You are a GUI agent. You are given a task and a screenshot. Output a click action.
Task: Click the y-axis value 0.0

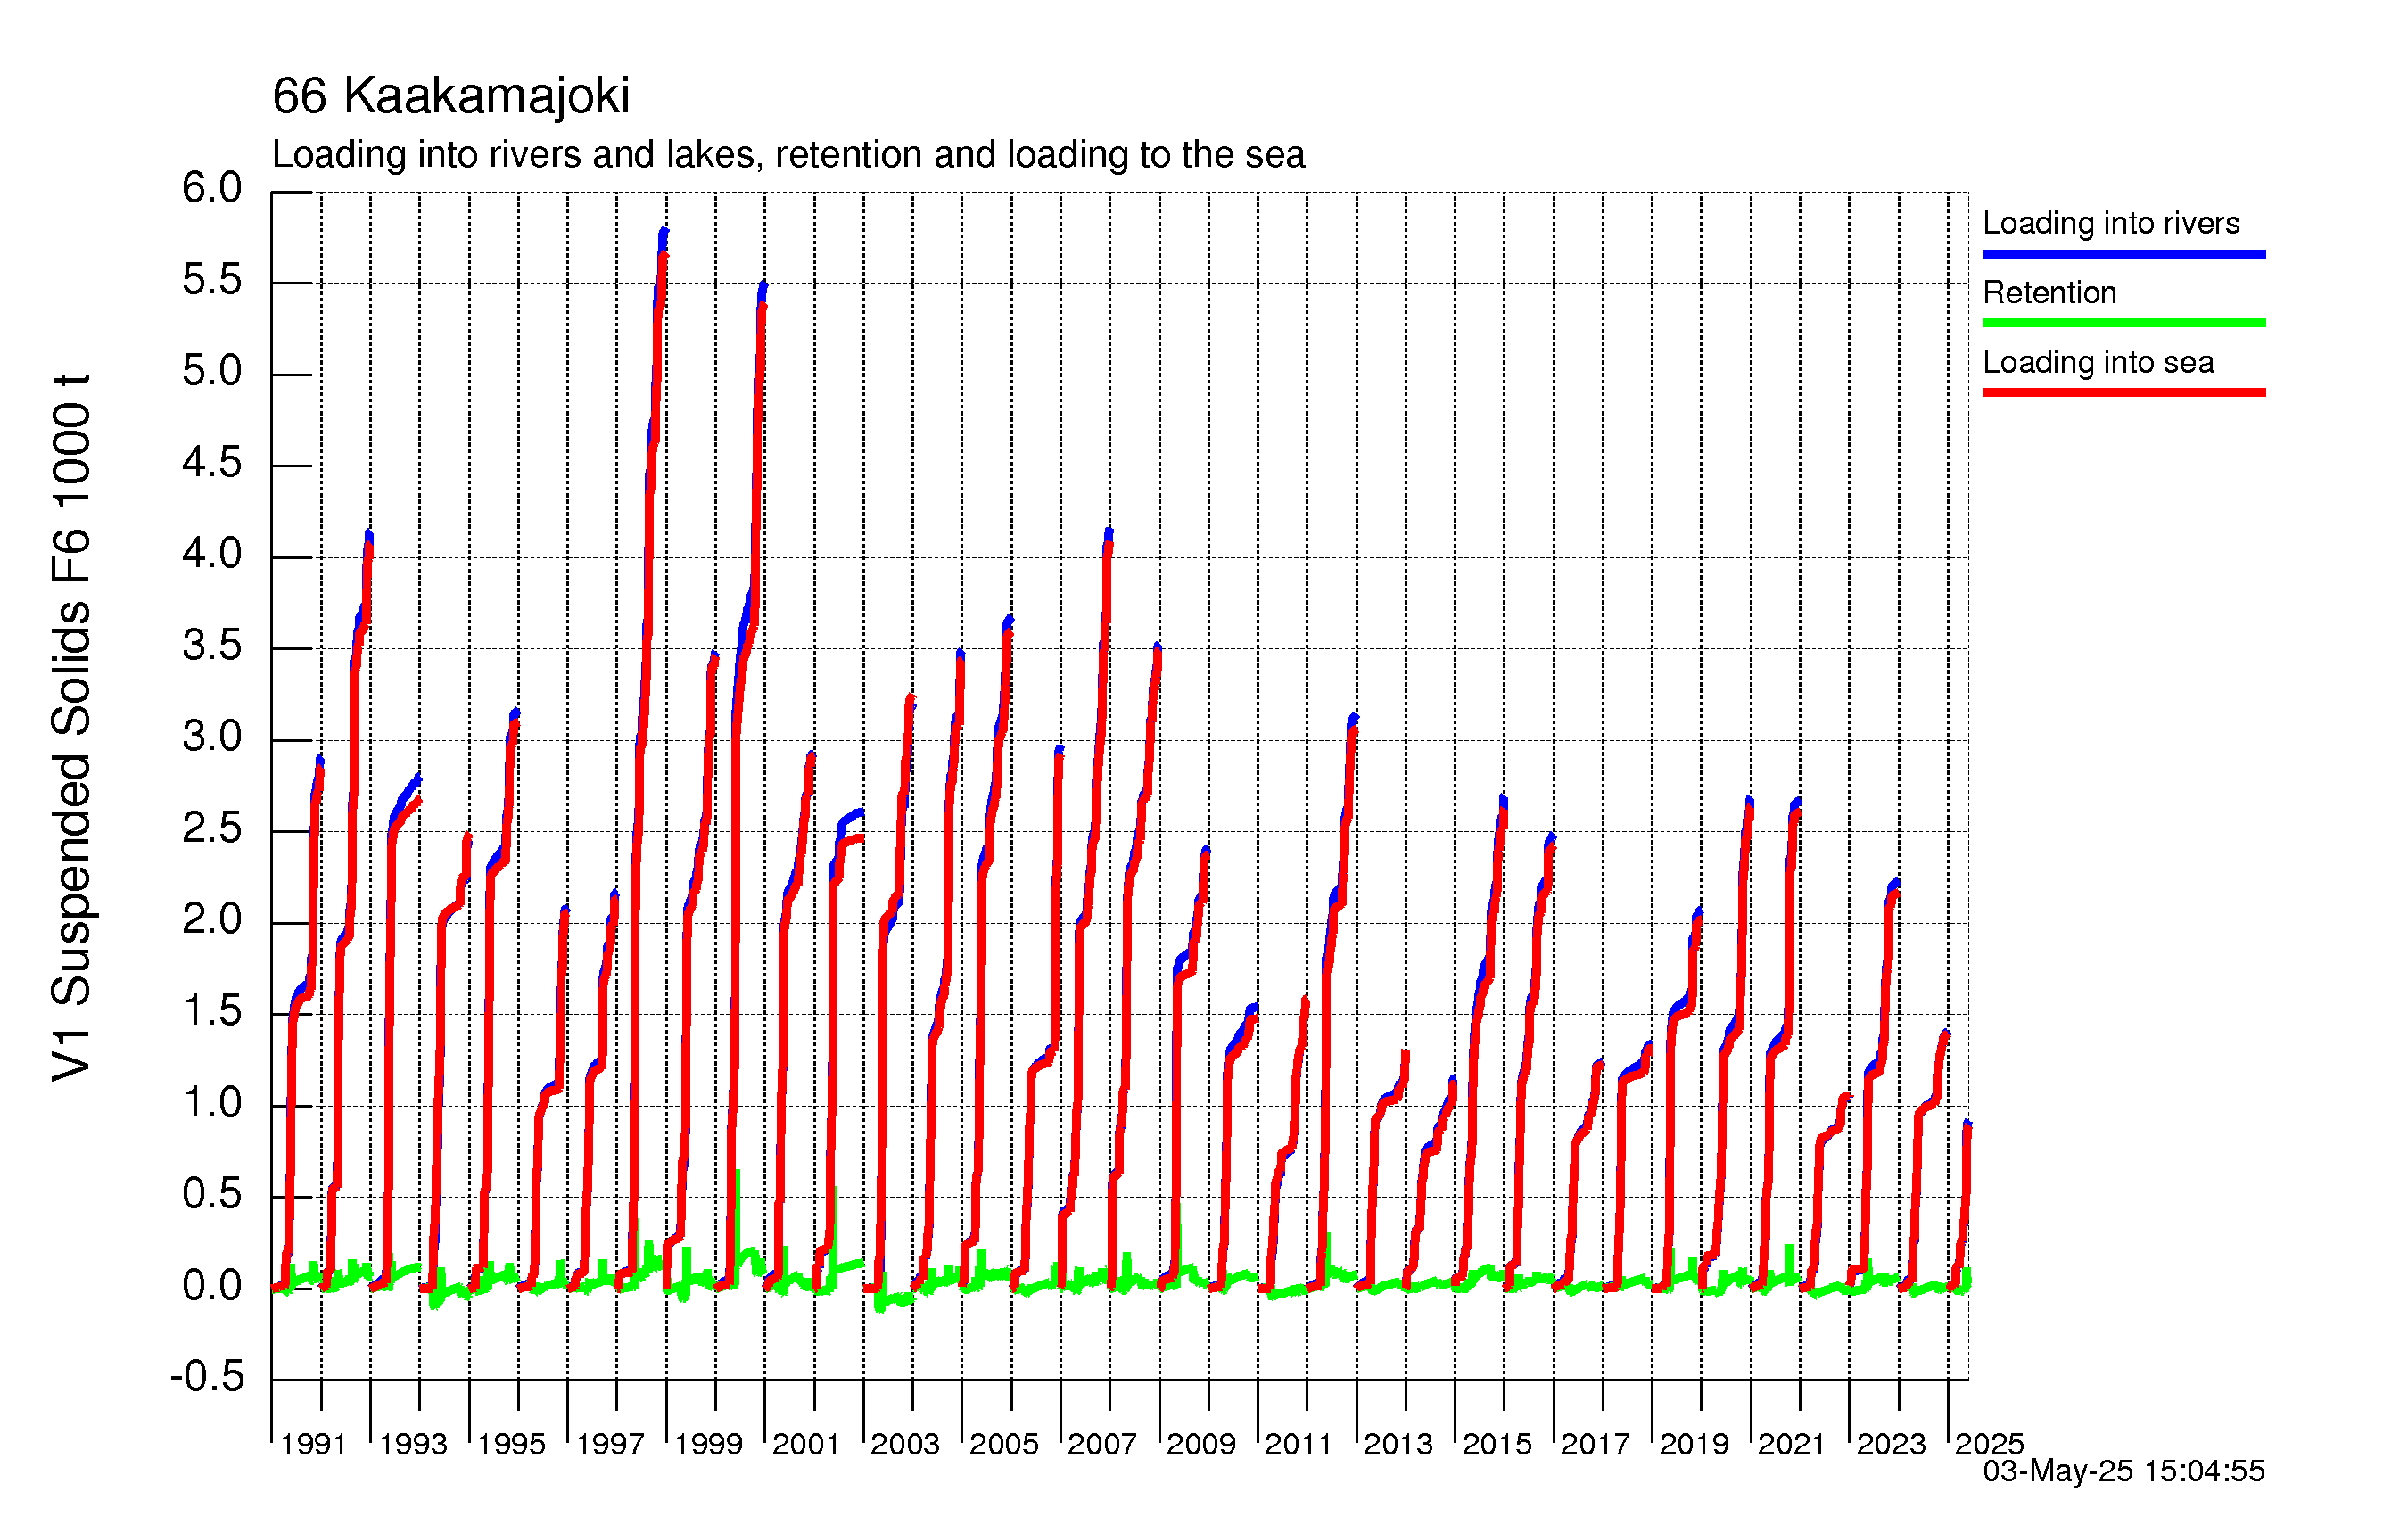212,1286
